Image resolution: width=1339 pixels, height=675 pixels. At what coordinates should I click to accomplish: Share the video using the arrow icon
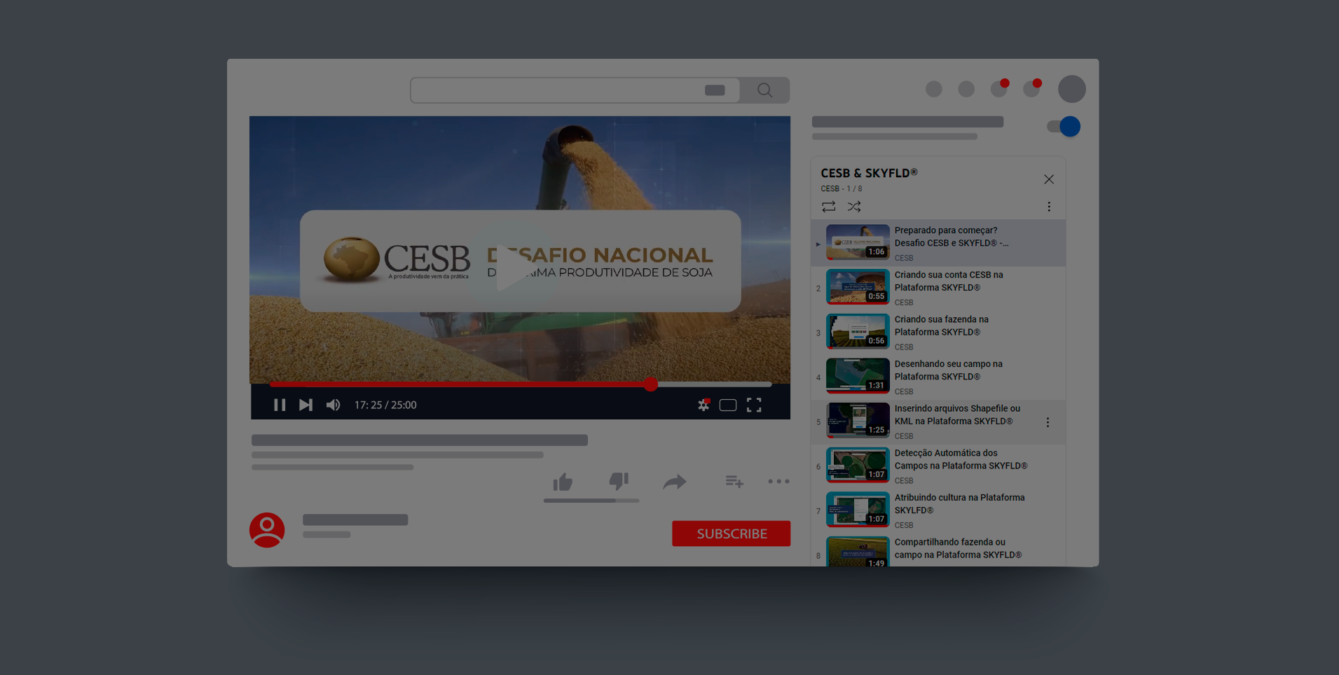674,482
